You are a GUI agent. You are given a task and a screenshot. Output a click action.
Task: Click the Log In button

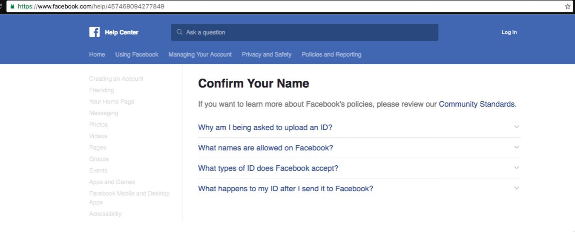(x=509, y=32)
